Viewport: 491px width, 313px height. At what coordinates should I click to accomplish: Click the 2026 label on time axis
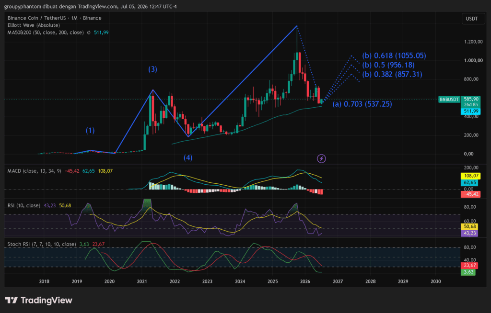tap(305, 281)
